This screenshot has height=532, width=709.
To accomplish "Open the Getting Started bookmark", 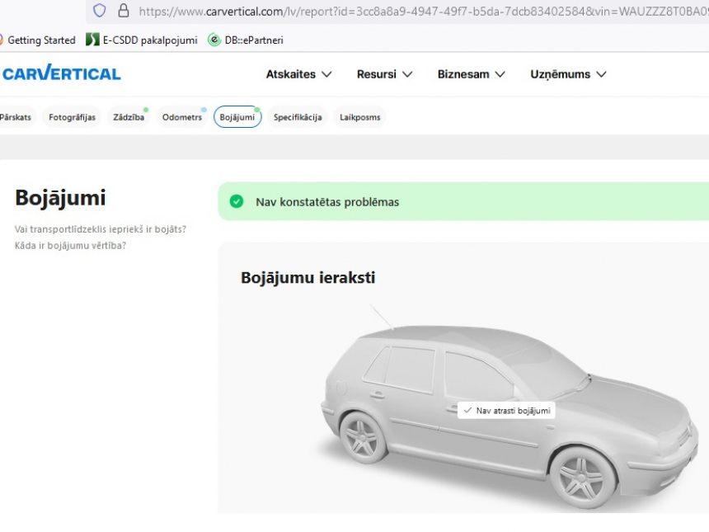I will [38, 40].
